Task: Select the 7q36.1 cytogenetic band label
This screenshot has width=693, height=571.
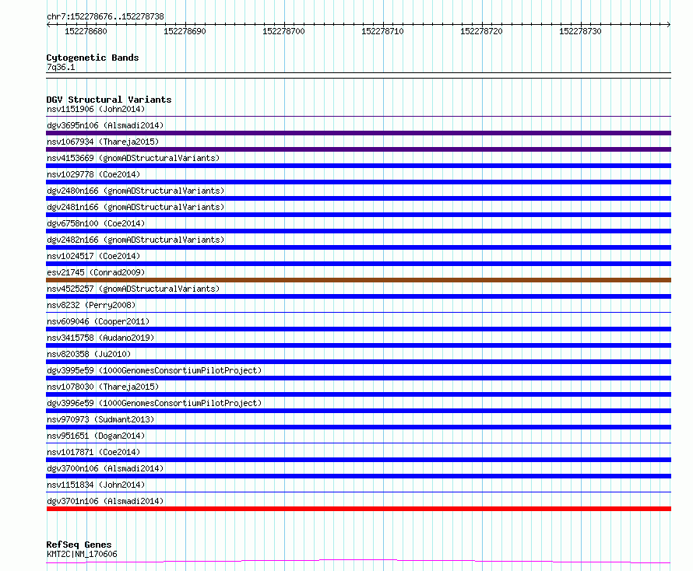Action: (x=61, y=67)
